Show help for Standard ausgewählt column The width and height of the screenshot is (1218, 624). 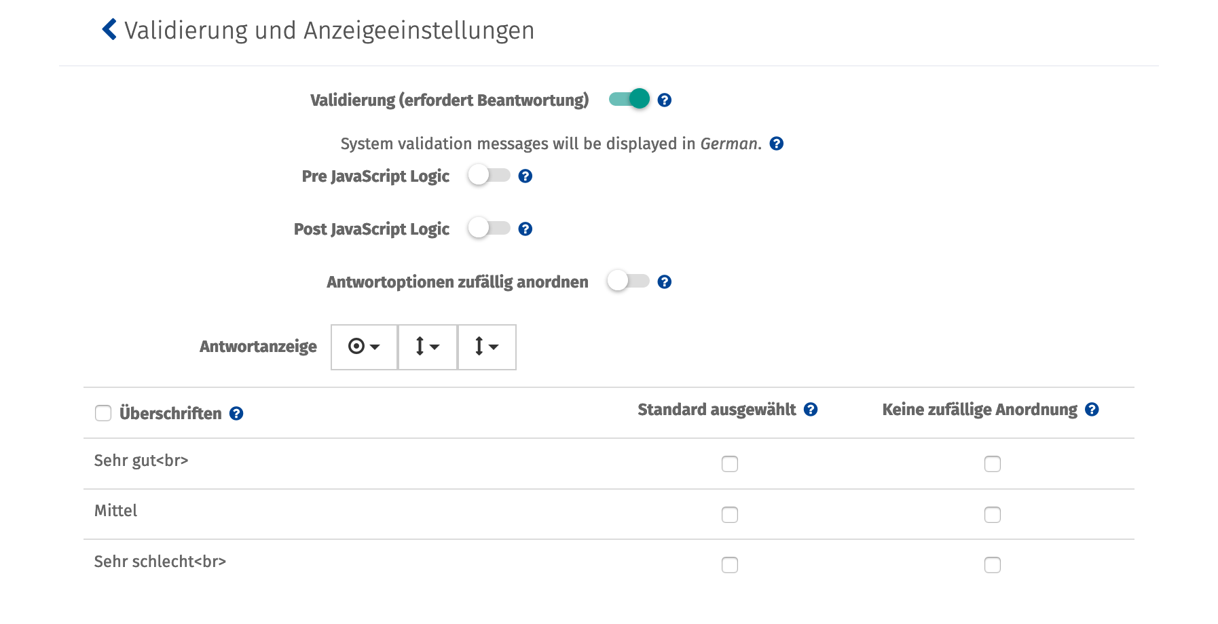811,410
